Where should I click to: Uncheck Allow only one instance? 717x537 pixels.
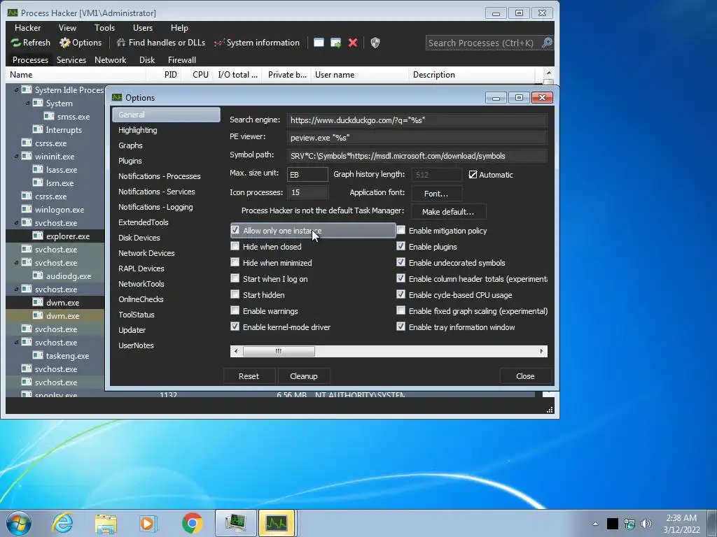235,230
